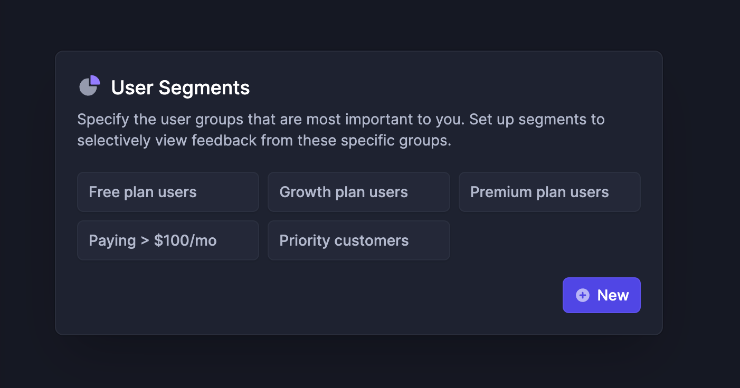Open the Priority customers segment
The width and height of the screenshot is (740, 388).
point(358,240)
